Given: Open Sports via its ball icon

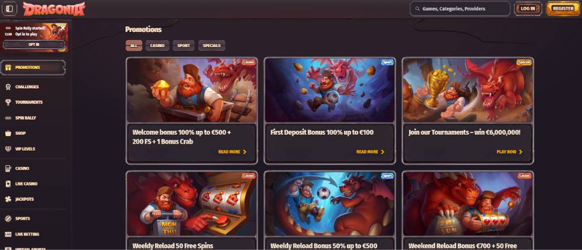Looking at the screenshot, I should 8,219.
